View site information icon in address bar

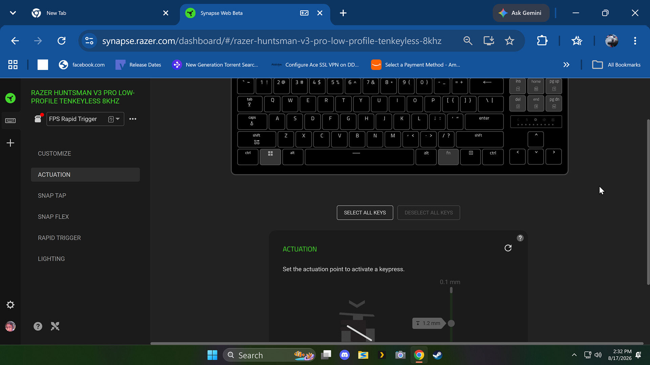pyautogui.click(x=89, y=41)
